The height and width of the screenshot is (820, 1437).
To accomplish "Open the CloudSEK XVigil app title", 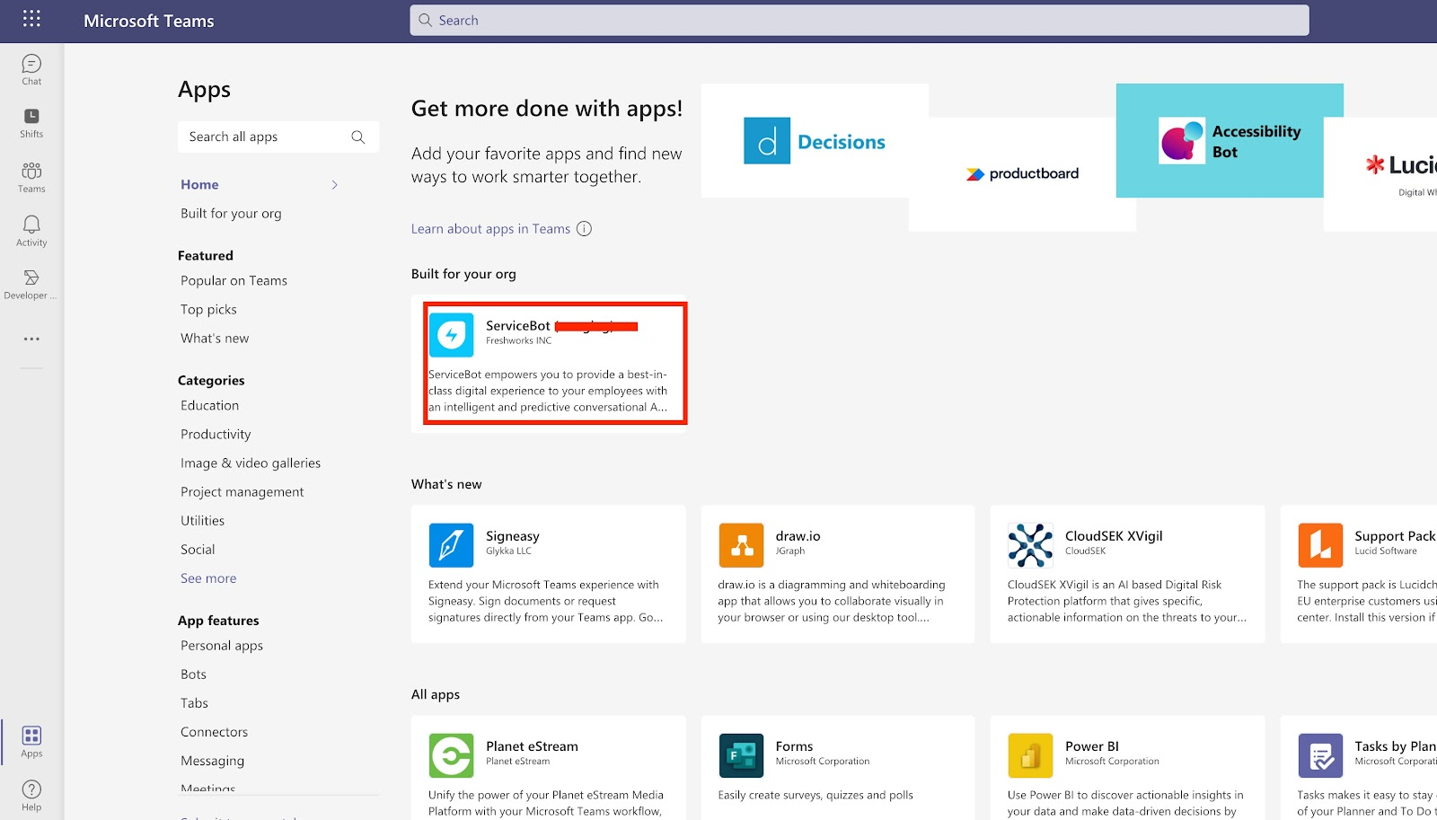I will 1114,536.
